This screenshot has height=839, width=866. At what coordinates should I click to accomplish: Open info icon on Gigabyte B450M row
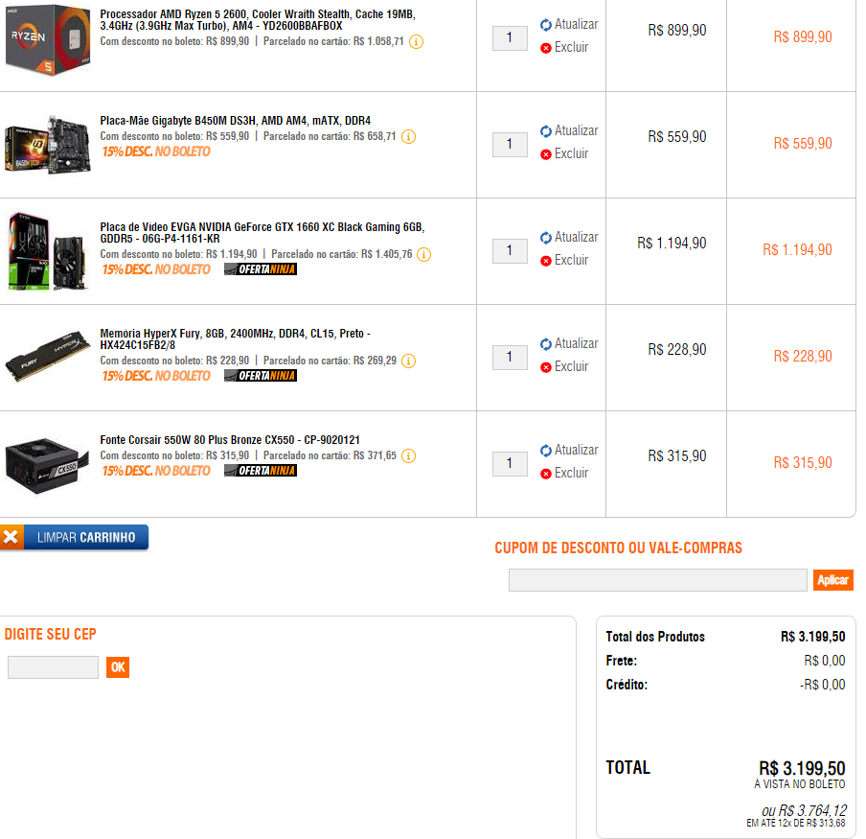coord(408,136)
